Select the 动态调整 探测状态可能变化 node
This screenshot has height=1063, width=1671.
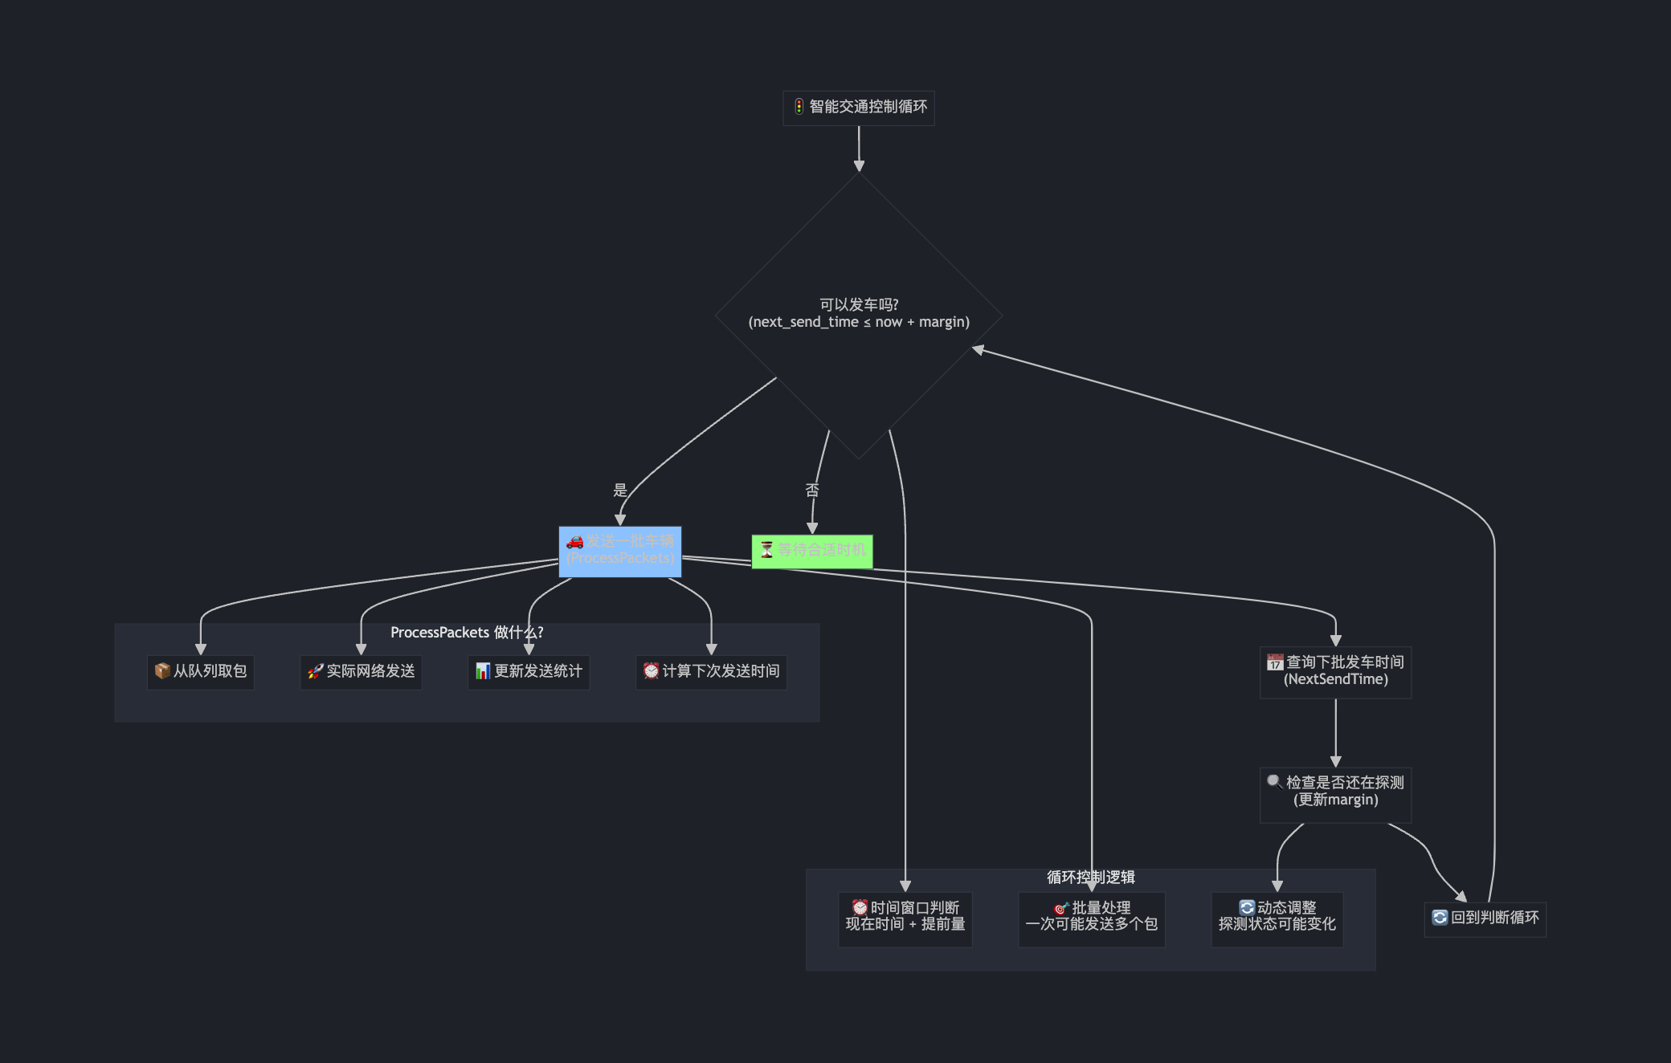point(1277,920)
